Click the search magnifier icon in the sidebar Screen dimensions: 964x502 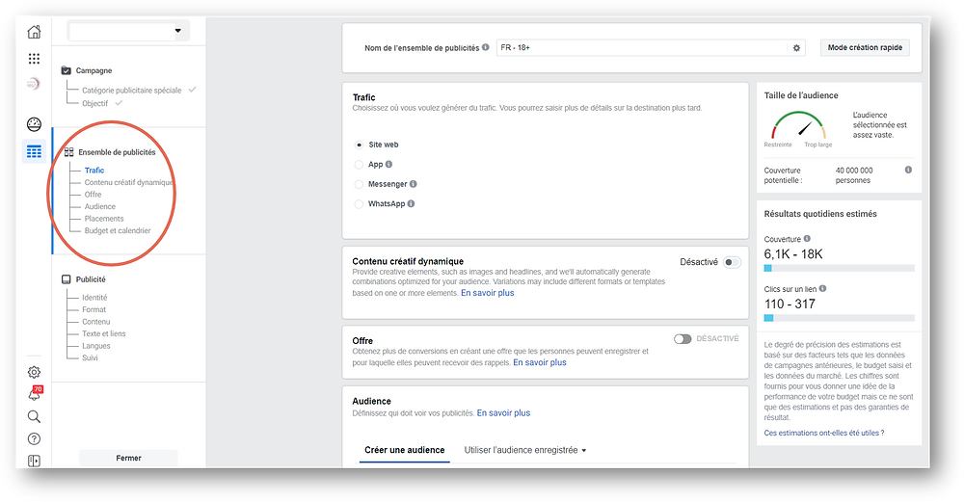pyautogui.click(x=35, y=416)
